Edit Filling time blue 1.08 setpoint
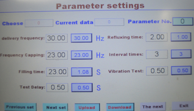This screenshot has height=111, width=194. (x=82, y=72)
